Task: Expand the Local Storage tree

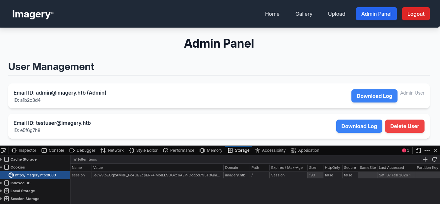Action: pyautogui.click(x=2, y=191)
